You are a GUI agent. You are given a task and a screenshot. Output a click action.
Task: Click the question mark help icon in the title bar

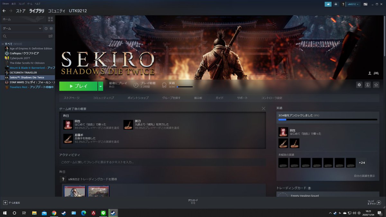(x=343, y=4)
